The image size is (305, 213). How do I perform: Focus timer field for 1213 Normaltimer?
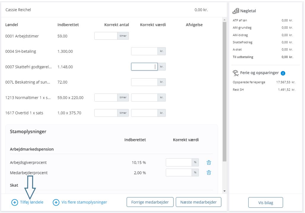[x=106, y=97]
